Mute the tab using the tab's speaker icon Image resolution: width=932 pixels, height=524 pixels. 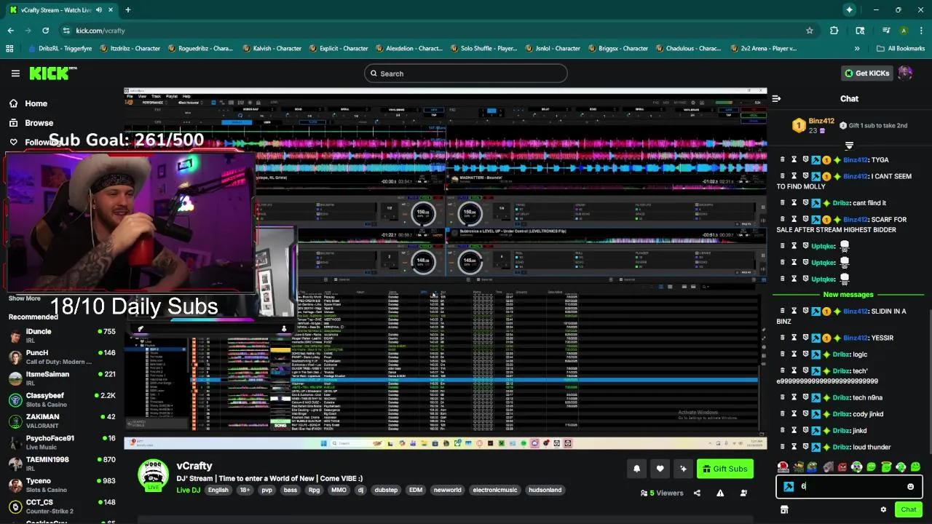[99, 10]
